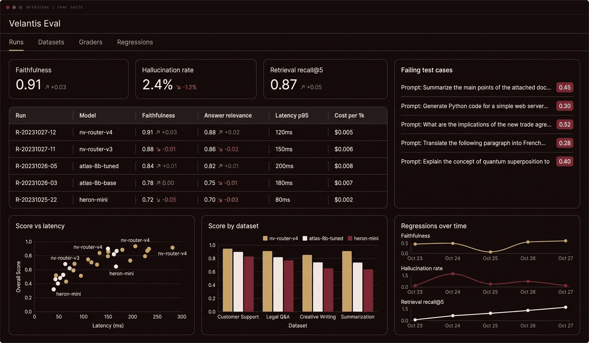Viewport: 589px width, 343px height.
Task: Sort by Latency p95 column header
Action: (292, 115)
